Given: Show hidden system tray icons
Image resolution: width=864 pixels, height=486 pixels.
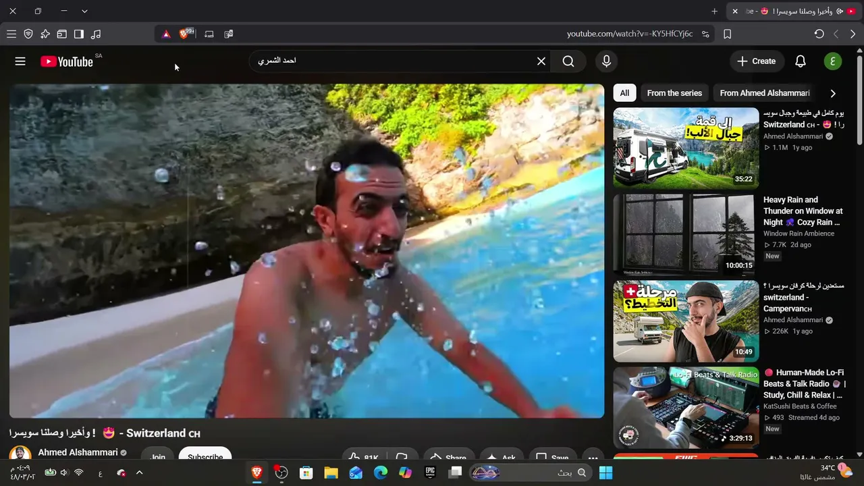Looking at the screenshot, I should [x=140, y=473].
